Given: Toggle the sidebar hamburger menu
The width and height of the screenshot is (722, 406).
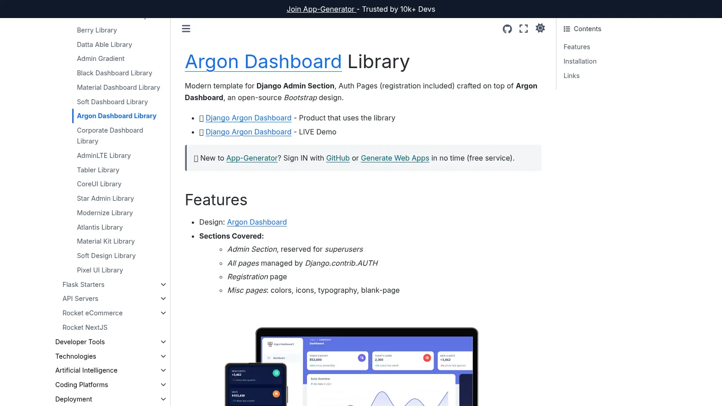Looking at the screenshot, I should coord(186,29).
